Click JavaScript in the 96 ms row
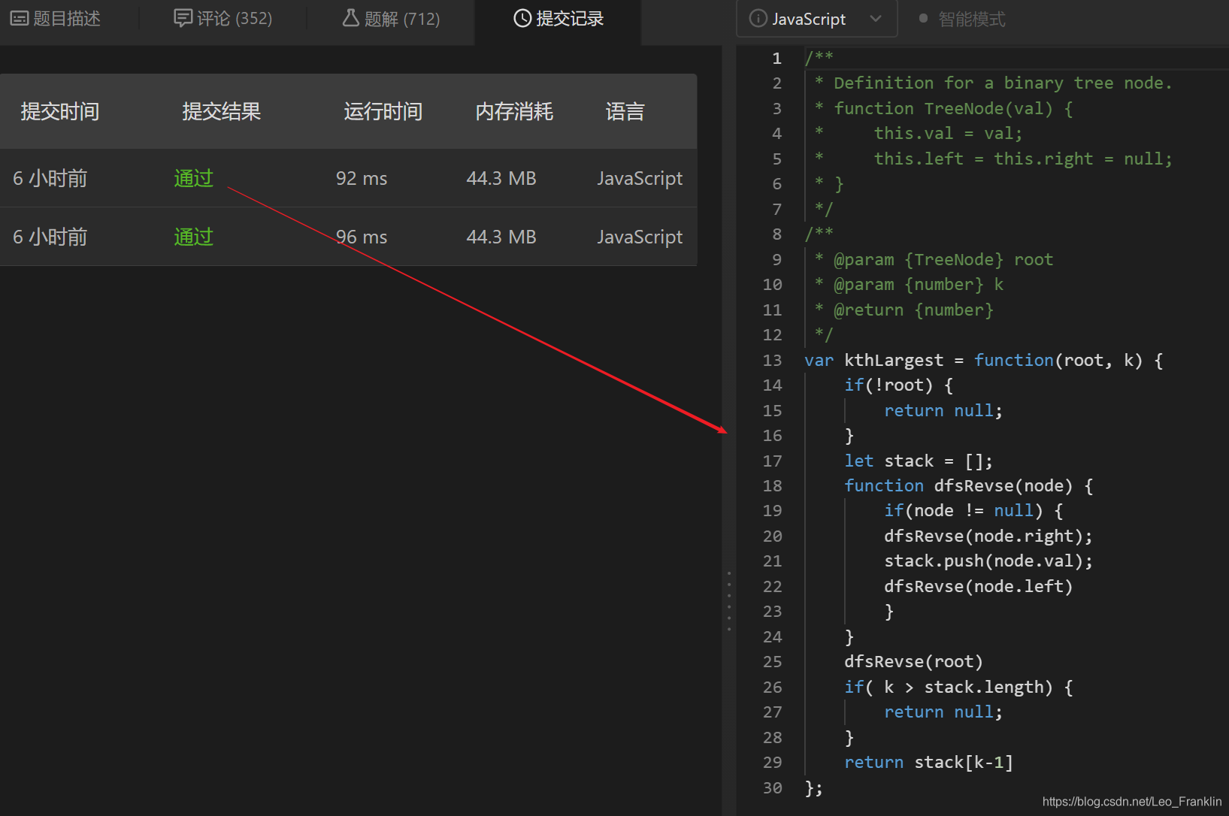 [x=640, y=237]
